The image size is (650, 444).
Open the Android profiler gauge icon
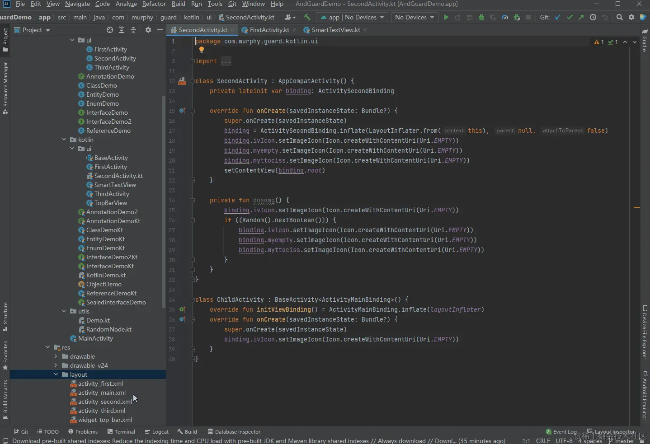point(505,17)
